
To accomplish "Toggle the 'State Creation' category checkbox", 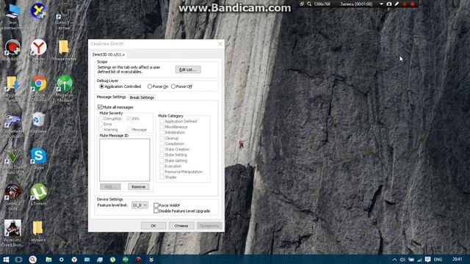I will (x=162, y=149).
